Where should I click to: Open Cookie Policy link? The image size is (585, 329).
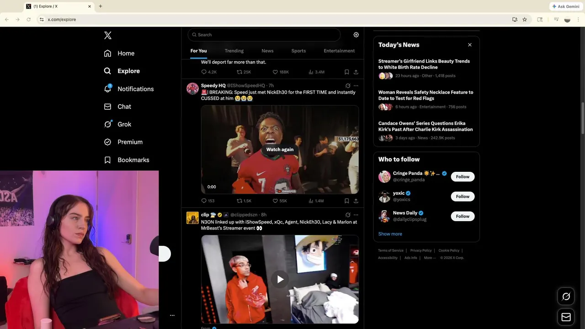(449, 250)
